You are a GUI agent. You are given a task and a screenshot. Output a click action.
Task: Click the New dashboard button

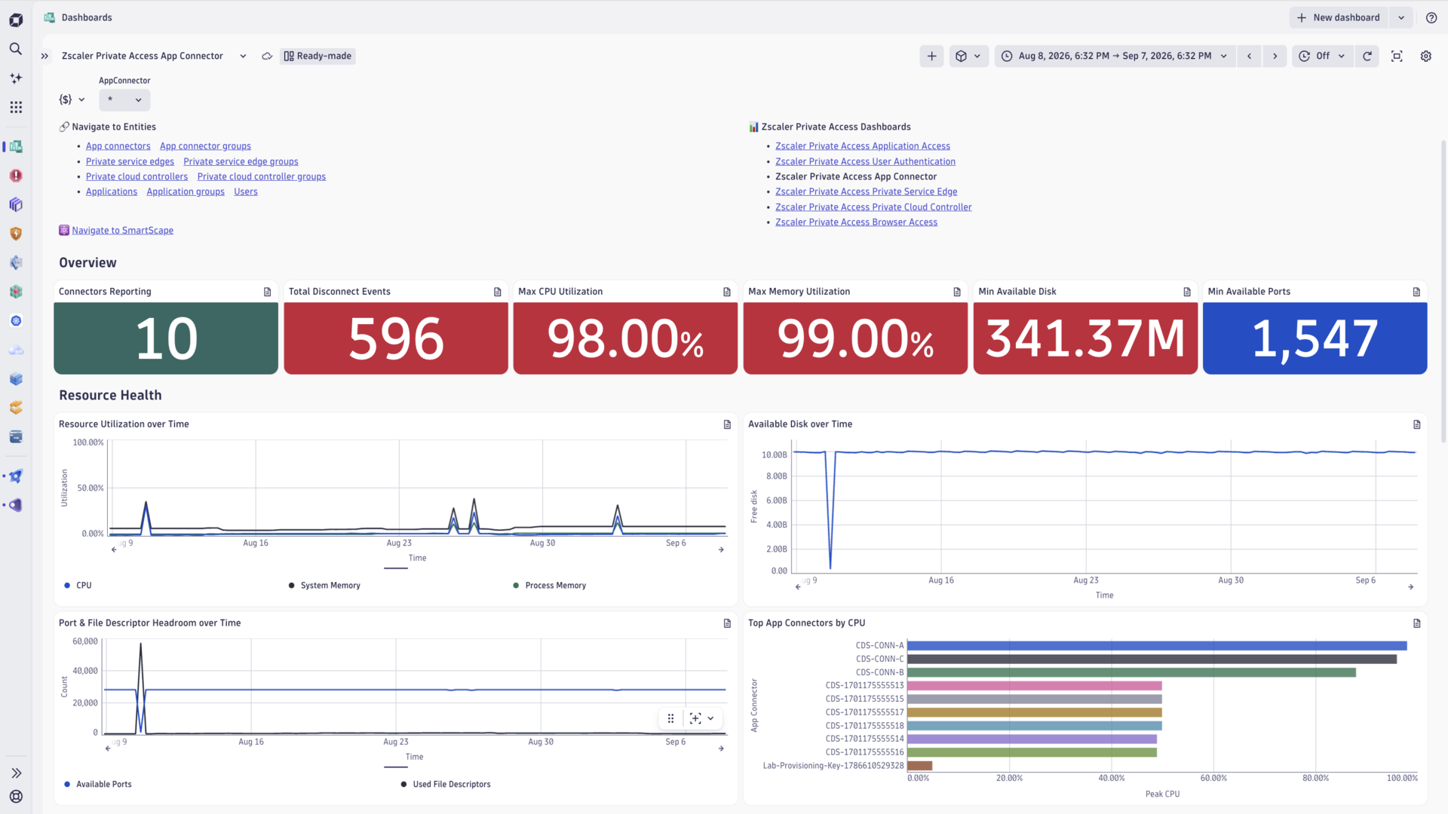click(1339, 18)
